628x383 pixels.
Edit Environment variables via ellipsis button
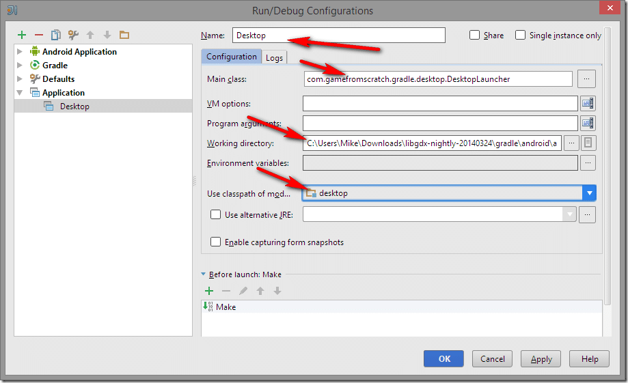click(588, 163)
